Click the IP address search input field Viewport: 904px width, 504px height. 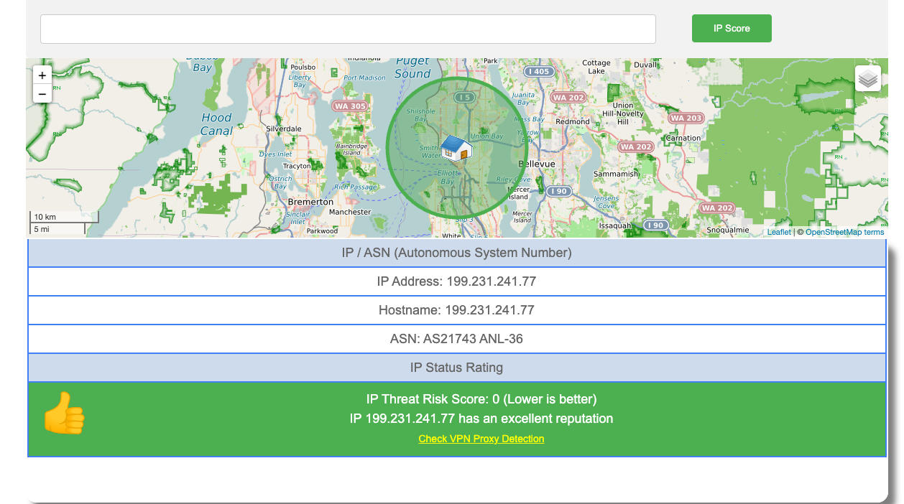coord(348,29)
